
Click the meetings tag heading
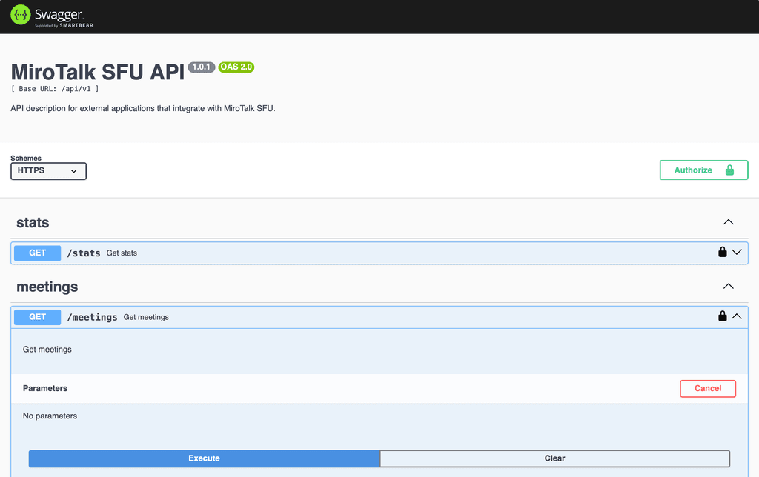[47, 287]
